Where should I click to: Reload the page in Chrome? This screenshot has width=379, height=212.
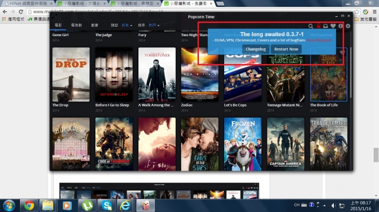tap(21, 12)
